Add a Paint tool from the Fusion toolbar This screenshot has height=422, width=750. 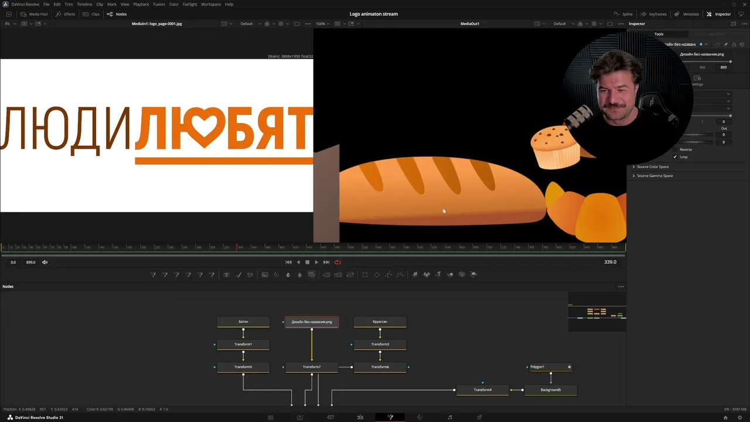coord(238,274)
